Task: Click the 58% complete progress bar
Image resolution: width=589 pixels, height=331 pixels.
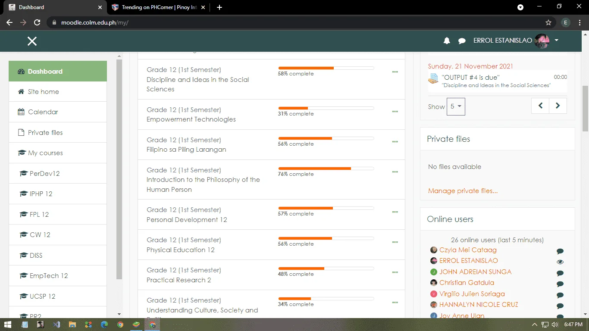Action: (326, 68)
